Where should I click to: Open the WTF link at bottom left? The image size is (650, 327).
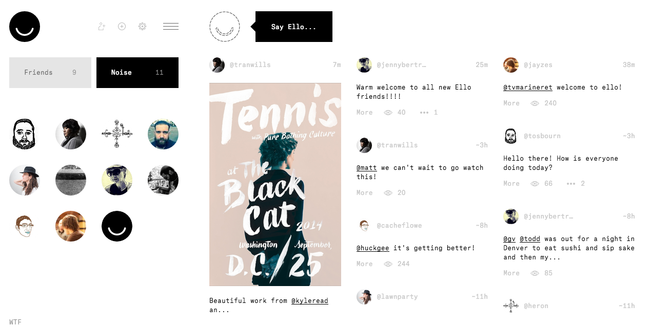point(15,322)
